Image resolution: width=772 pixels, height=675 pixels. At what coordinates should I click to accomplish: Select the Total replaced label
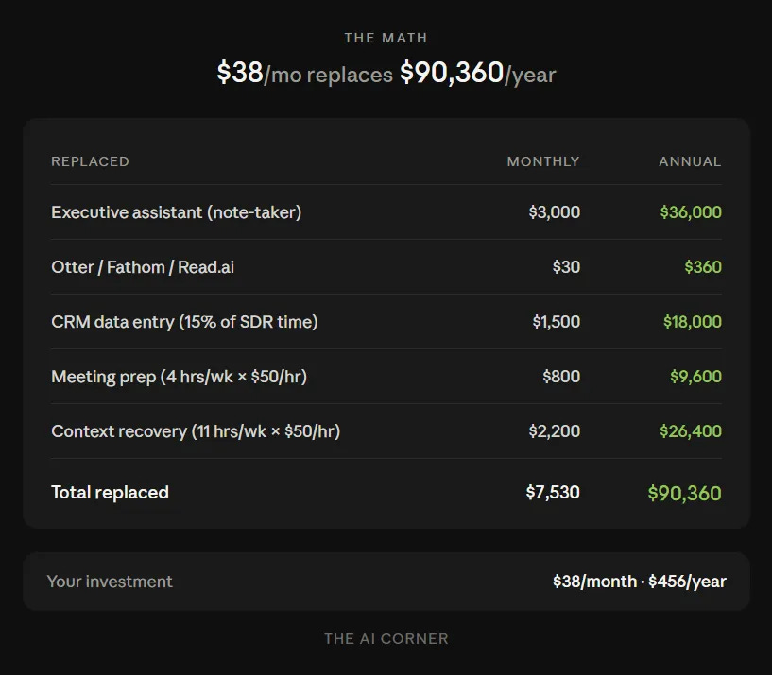[x=110, y=492]
